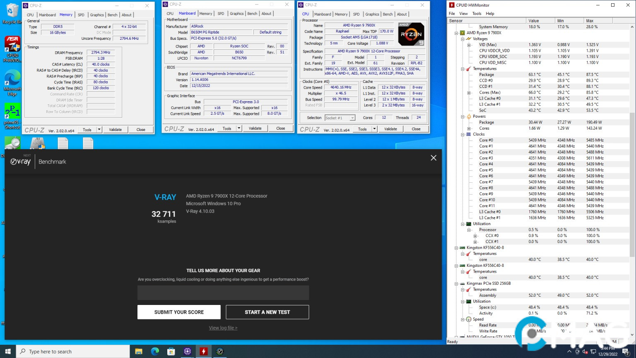Launch Microsoft Edge from the taskbar

(154, 351)
